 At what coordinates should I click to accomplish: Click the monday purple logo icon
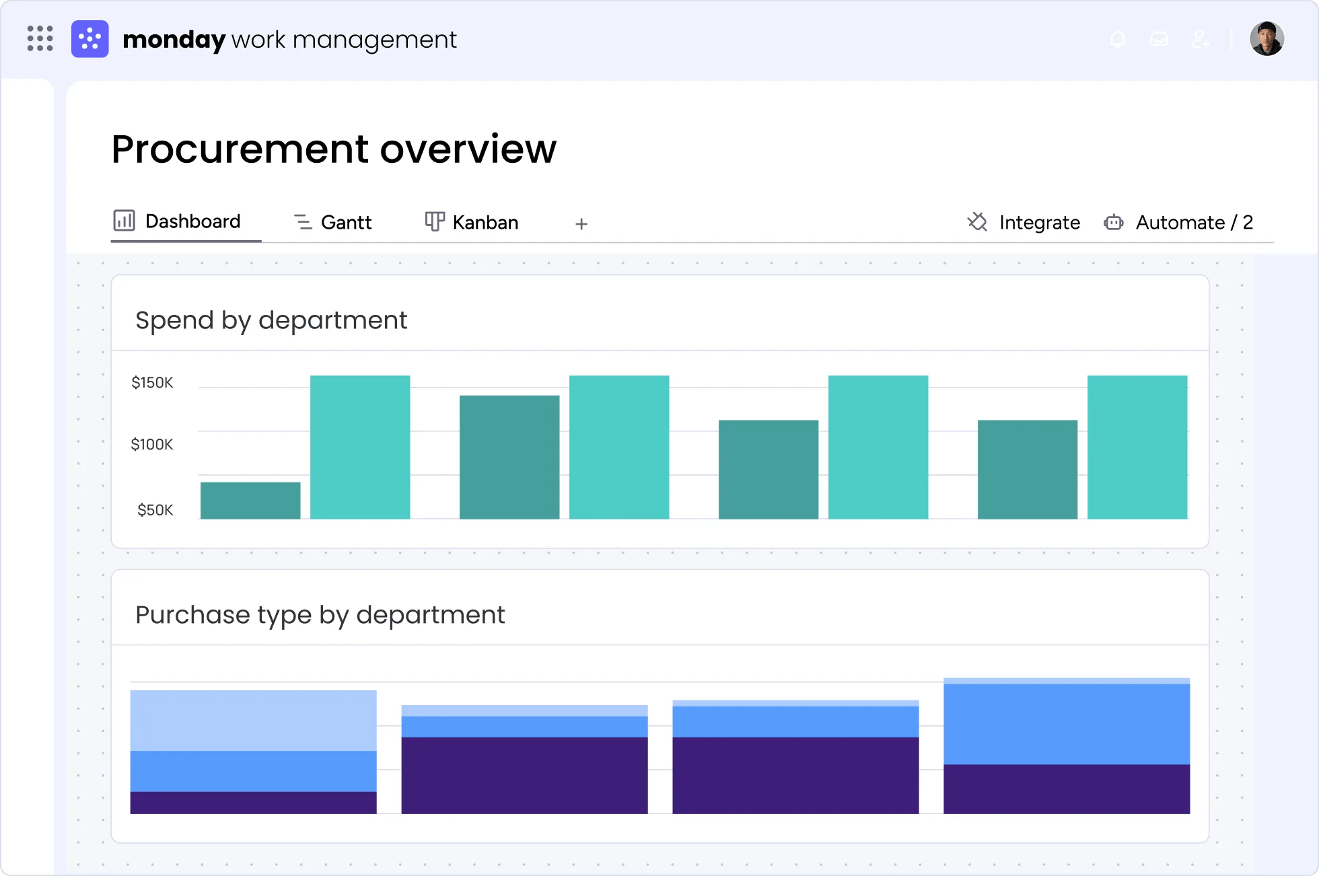point(90,39)
